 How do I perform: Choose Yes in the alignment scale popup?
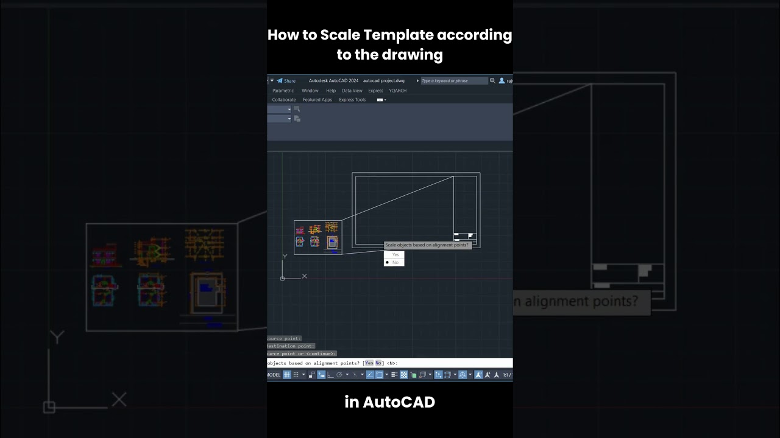[x=394, y=255]
